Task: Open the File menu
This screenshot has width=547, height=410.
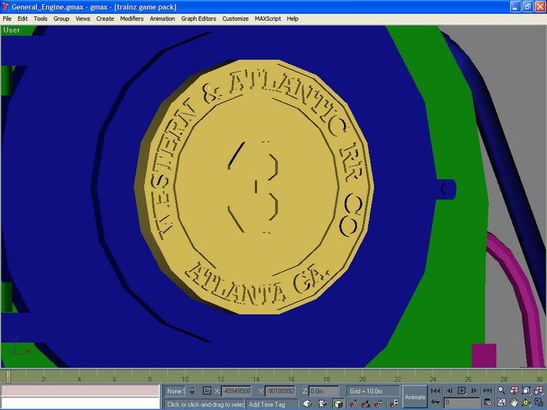Action: click(7, 19)
